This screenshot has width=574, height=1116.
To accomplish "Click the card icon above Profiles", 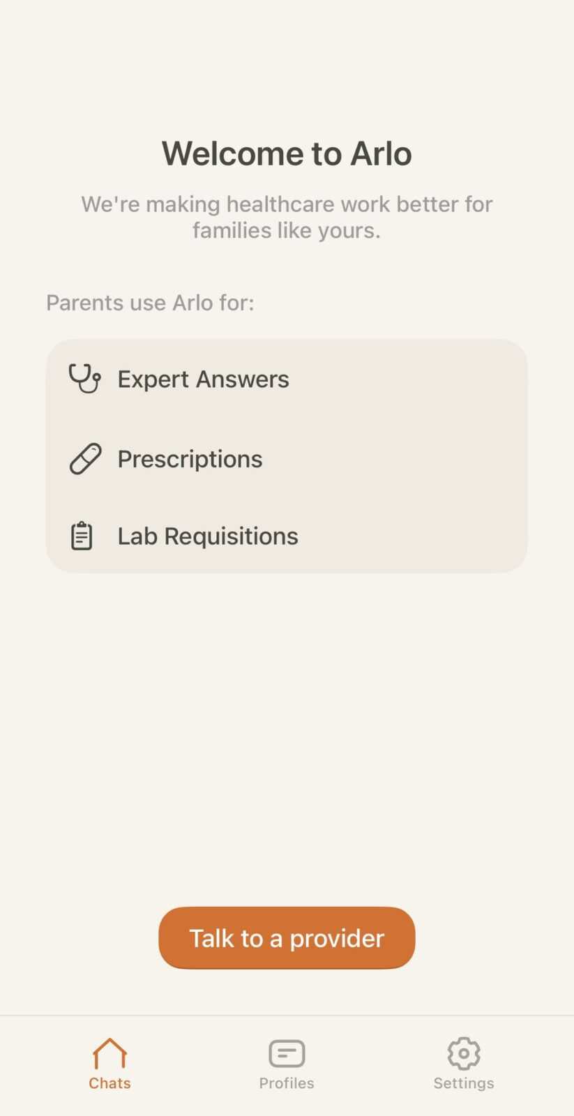I will (287, 1053).
